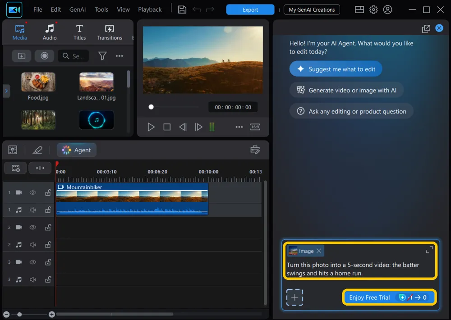Viewport: 451px width, 320px height.
Task: Click the Export button
Action: pos(250,9)
